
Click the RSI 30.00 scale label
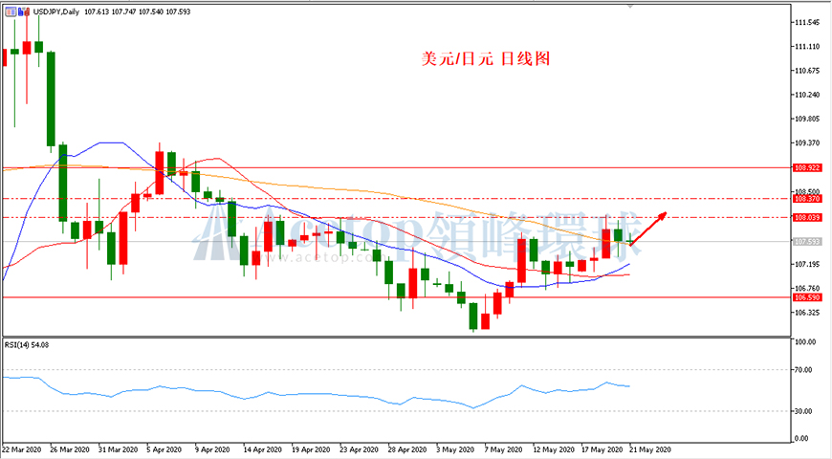(804, 411)
